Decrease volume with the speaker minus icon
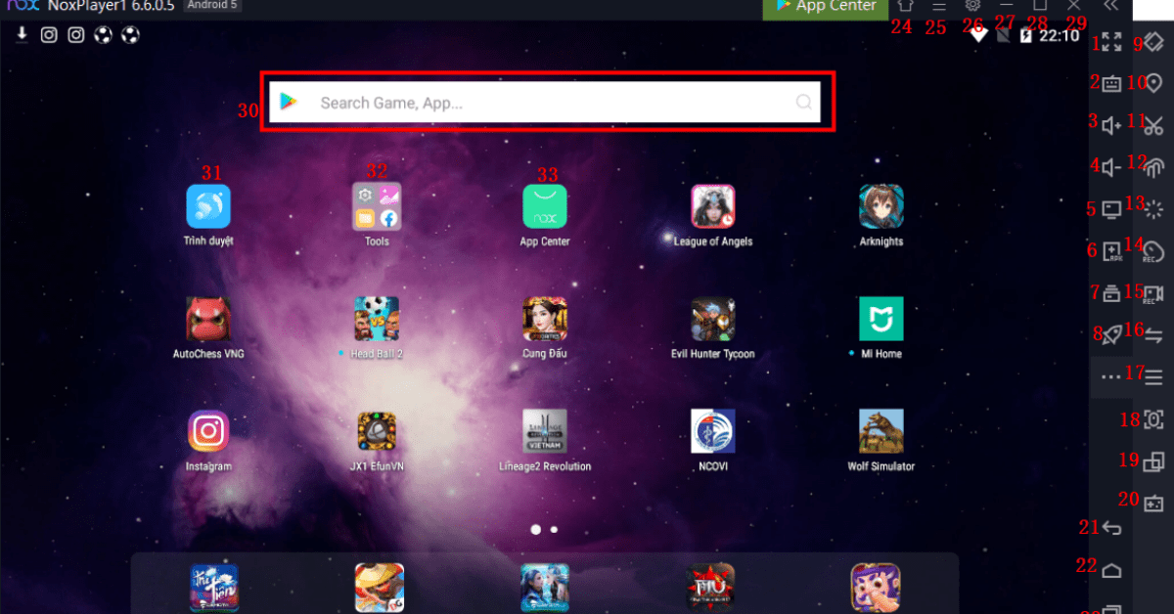 (1111, 167)
